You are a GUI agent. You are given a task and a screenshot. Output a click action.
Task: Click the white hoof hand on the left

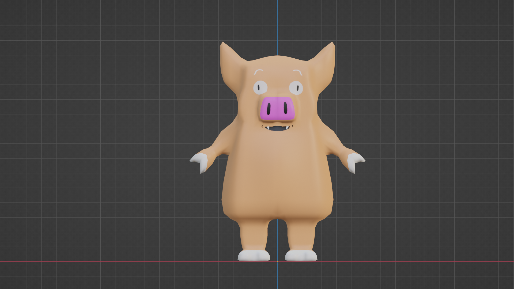click(199, 163)
